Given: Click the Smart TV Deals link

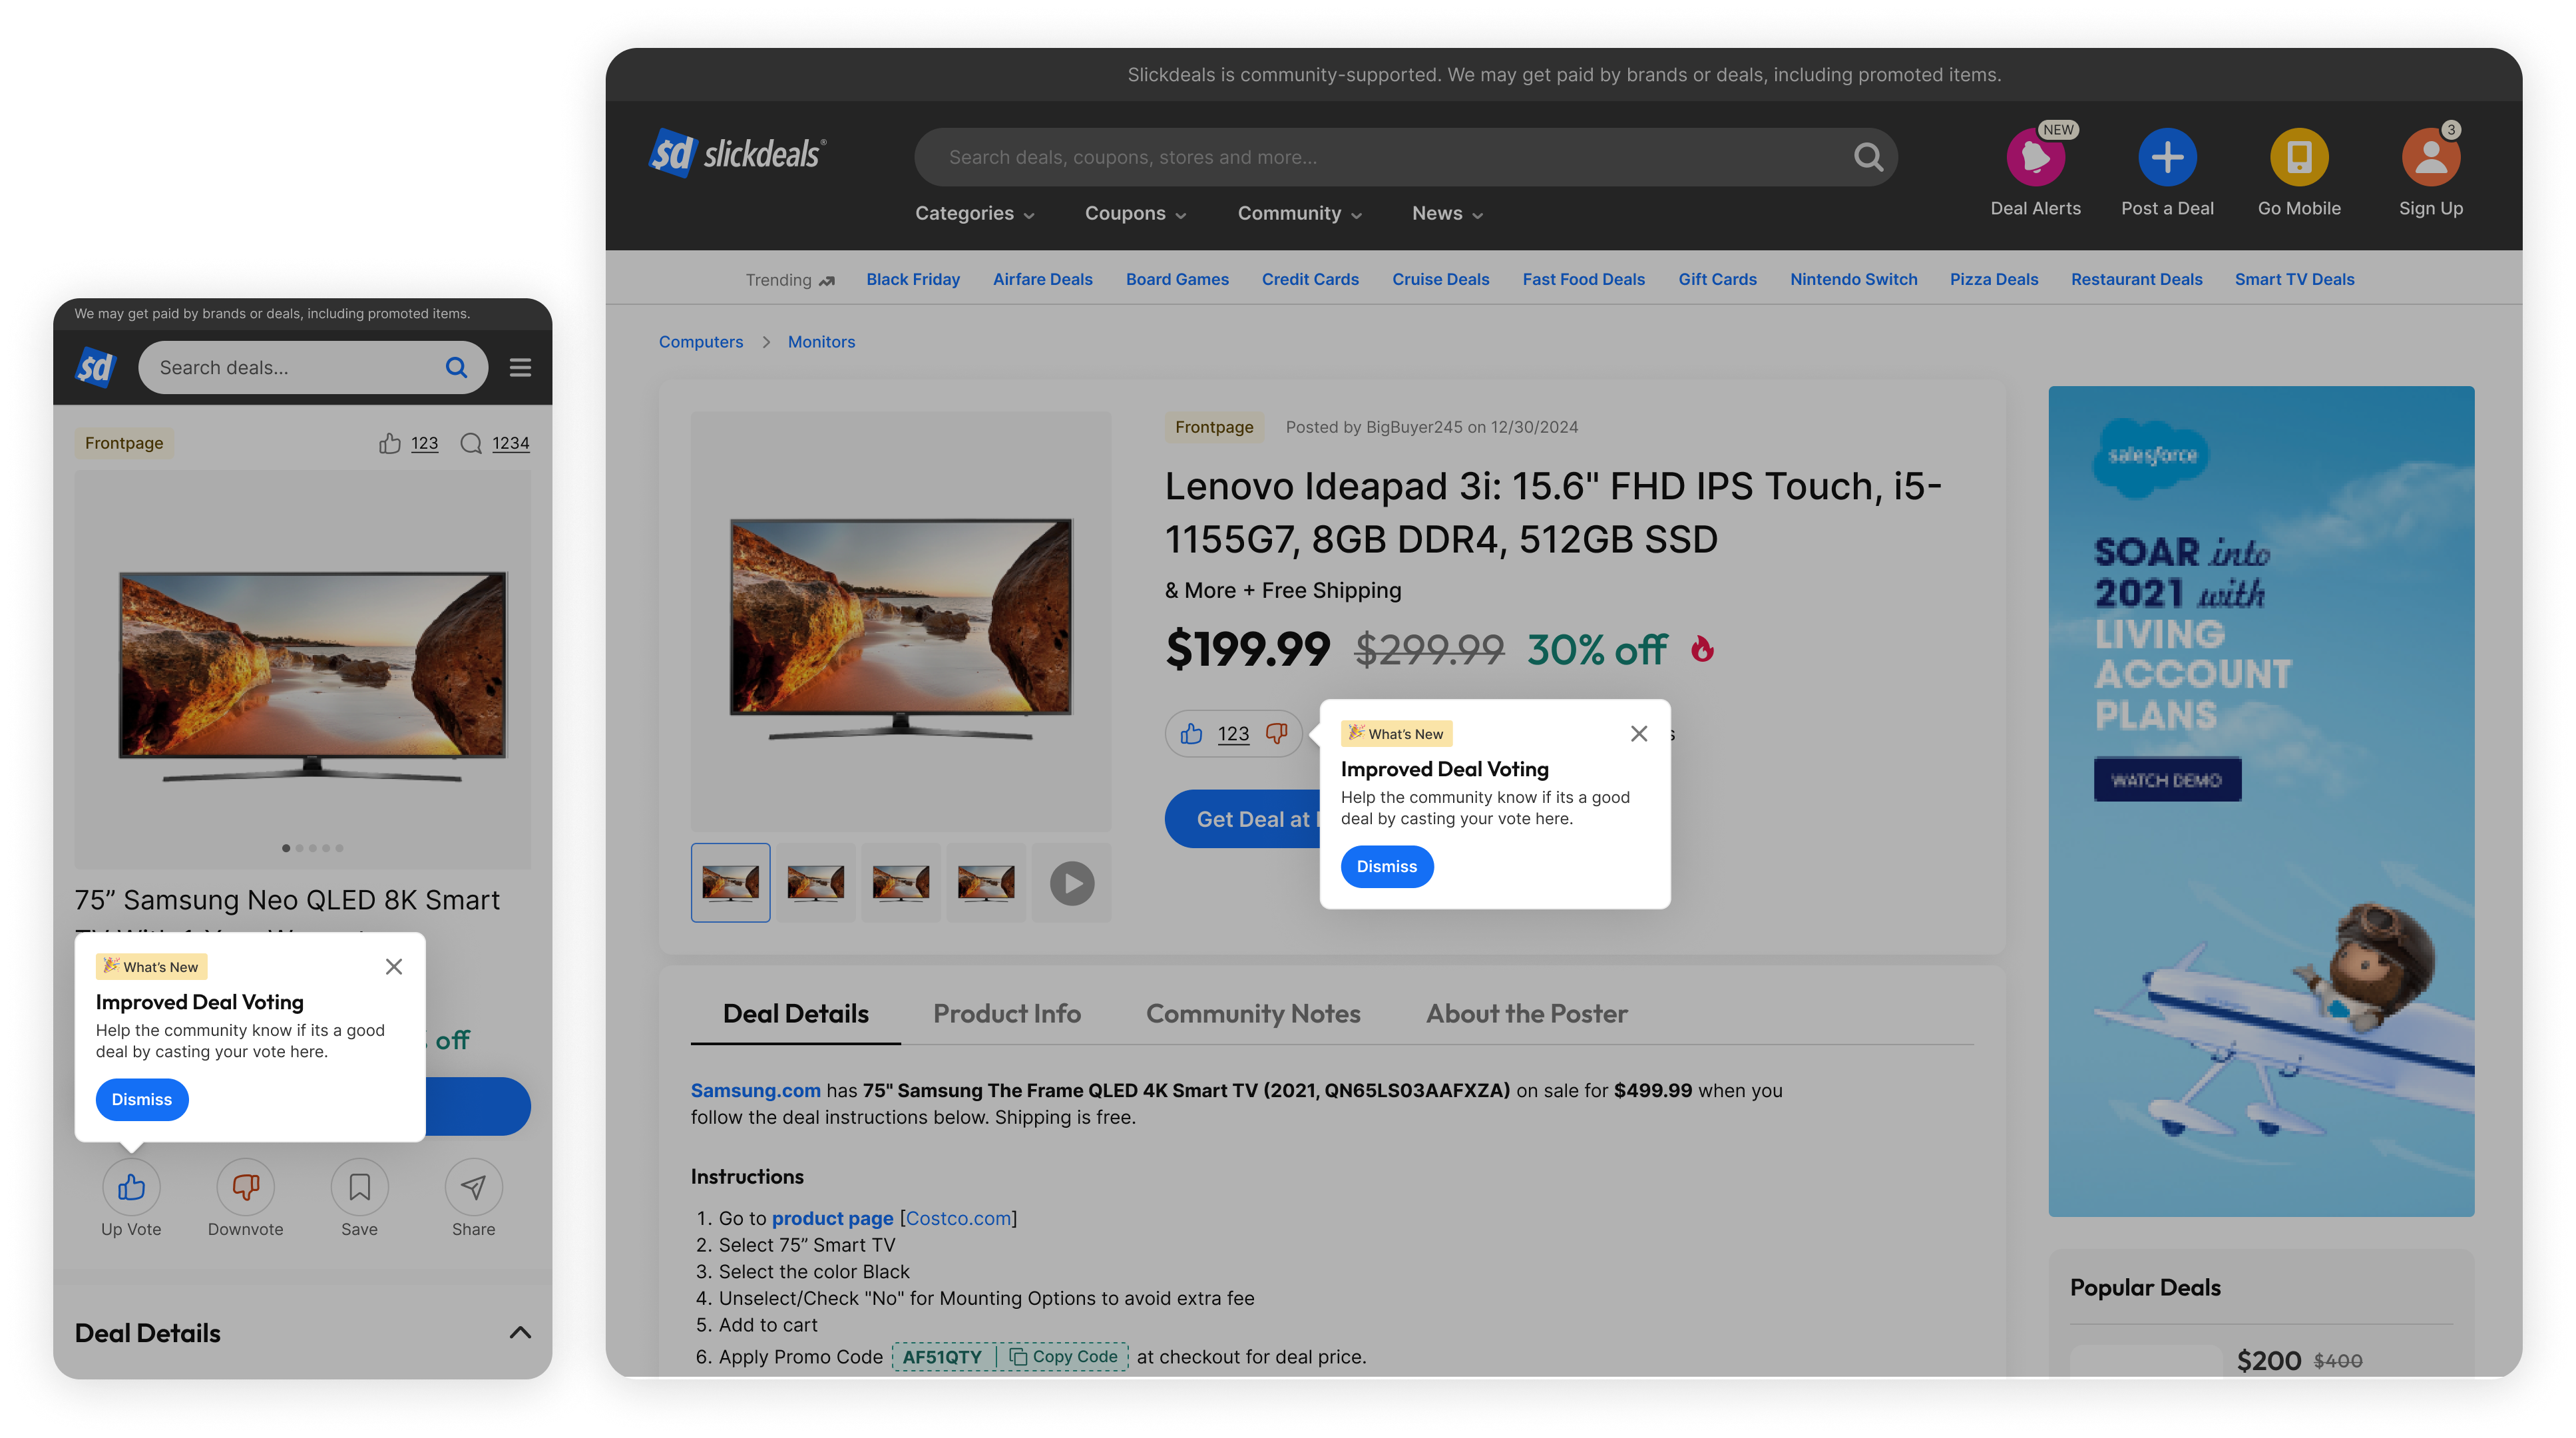Looking at the screenshot, I should coord(2294,279).
